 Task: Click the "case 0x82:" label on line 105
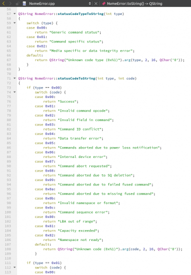tap(45, 235)
